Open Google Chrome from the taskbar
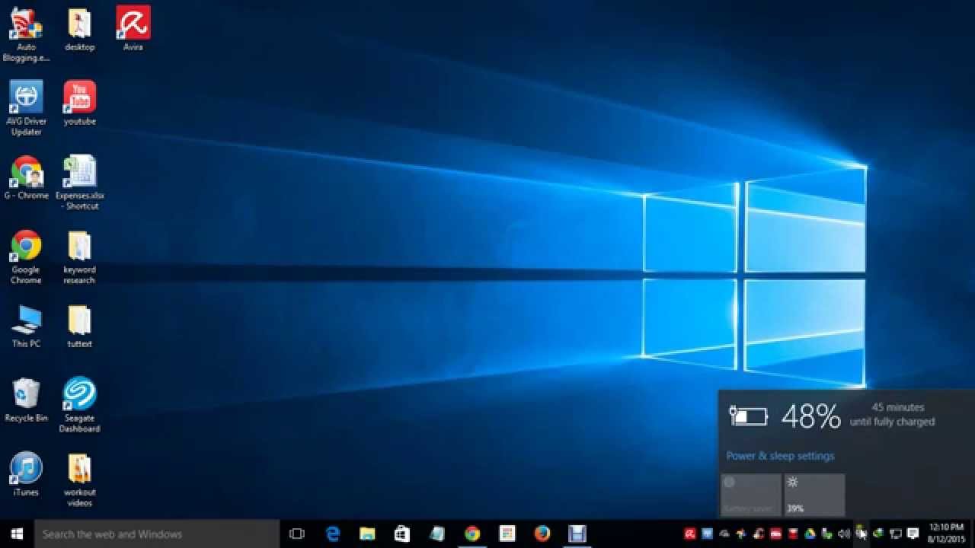Screen dimensions: 975x548 [472, 534]
